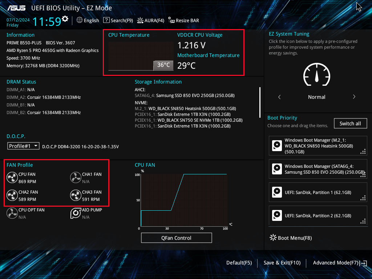Click the CPU OPT FAN icon
The width and height of the screenshot is (372, 279).
point(12,213)
